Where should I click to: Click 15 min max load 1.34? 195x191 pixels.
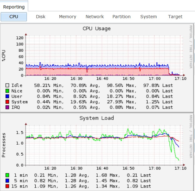(101, 186)
